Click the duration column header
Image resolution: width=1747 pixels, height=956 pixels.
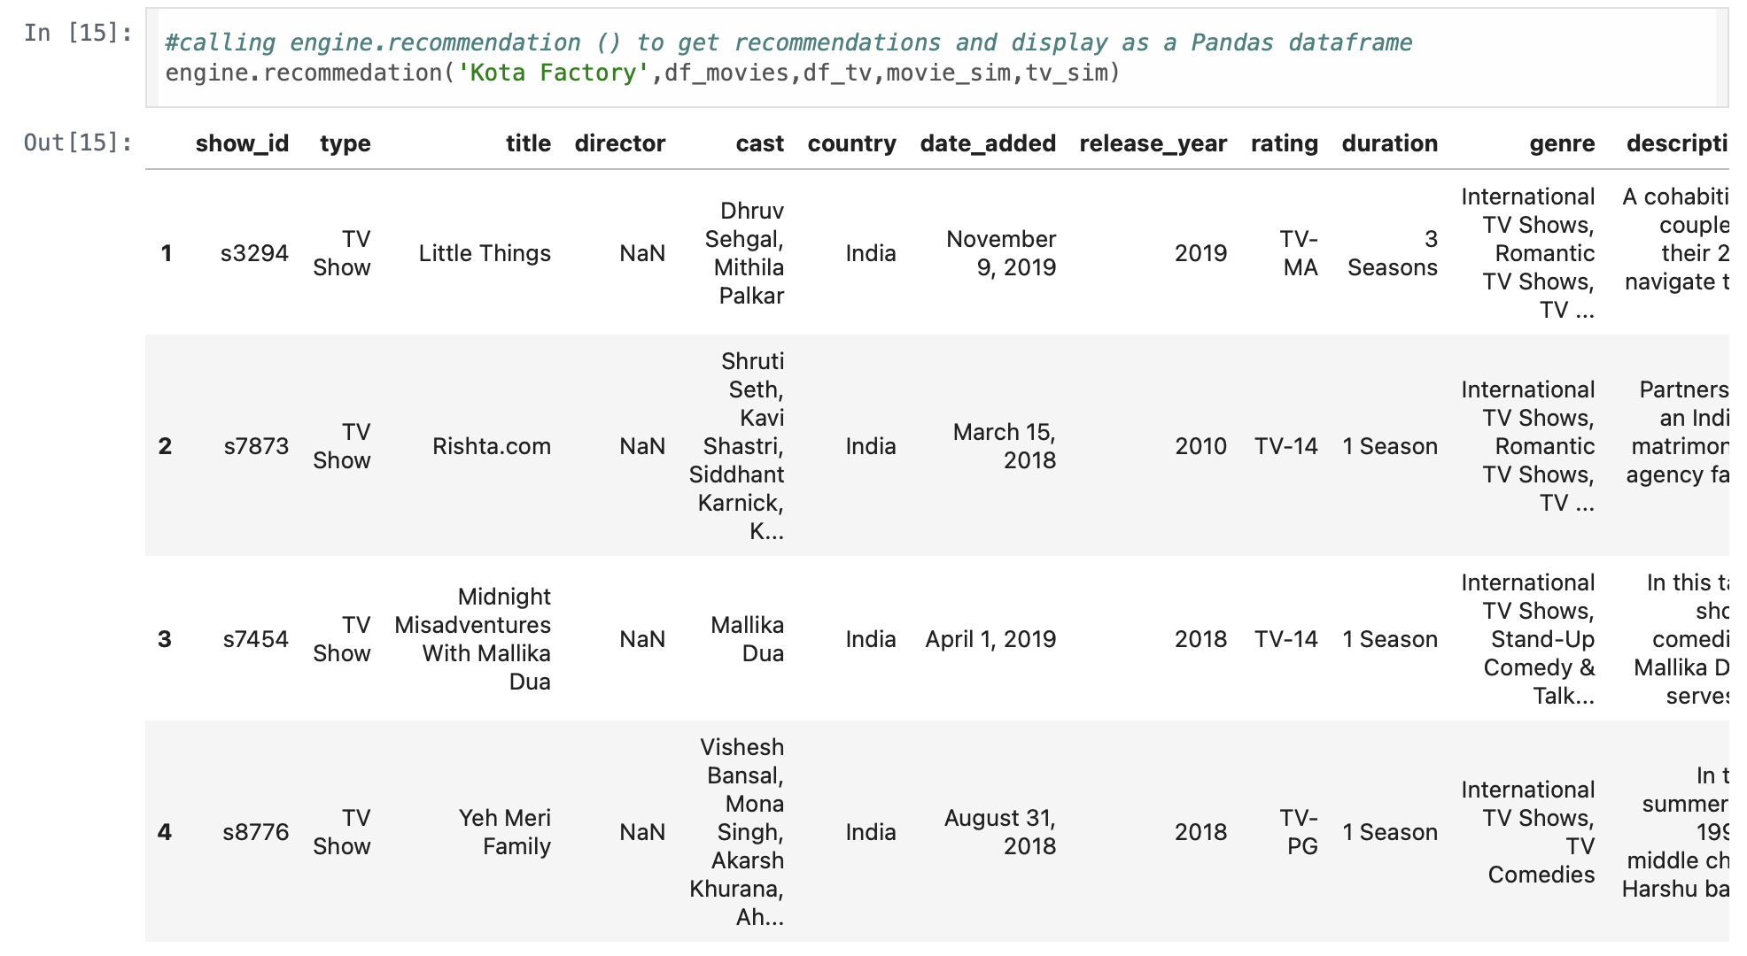pyautogui.click(x=1389, y=143)
